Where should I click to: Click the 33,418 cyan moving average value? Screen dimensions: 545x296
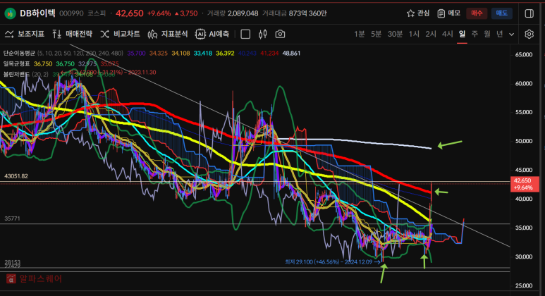(x=203, y=53)
